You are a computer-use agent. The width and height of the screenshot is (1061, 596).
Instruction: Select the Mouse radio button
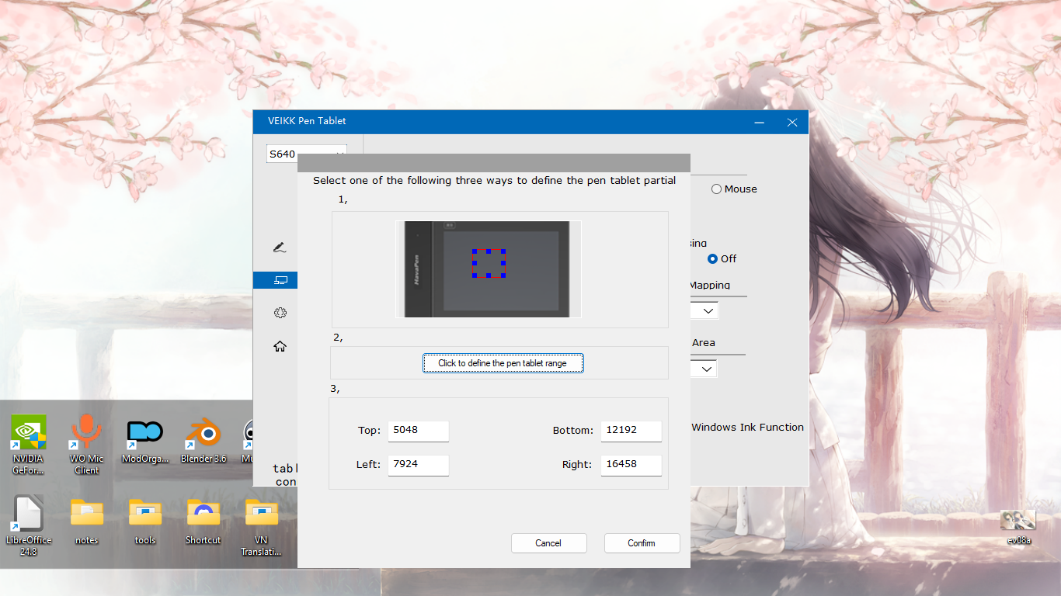[716, 189]
